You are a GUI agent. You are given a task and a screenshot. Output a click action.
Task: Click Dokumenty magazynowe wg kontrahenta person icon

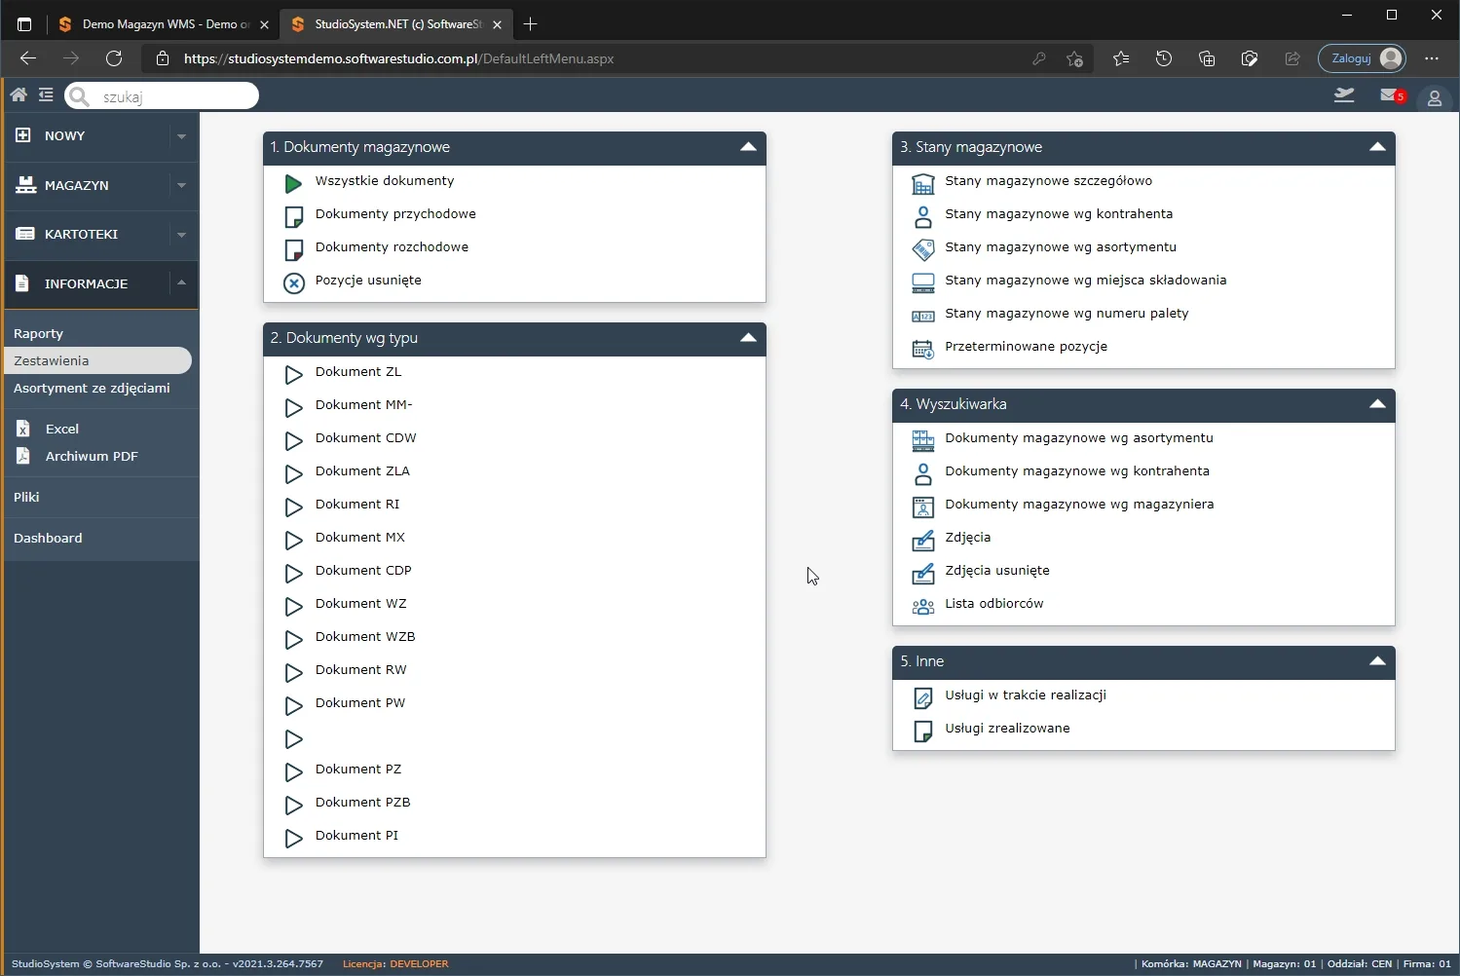coord(922,473)
